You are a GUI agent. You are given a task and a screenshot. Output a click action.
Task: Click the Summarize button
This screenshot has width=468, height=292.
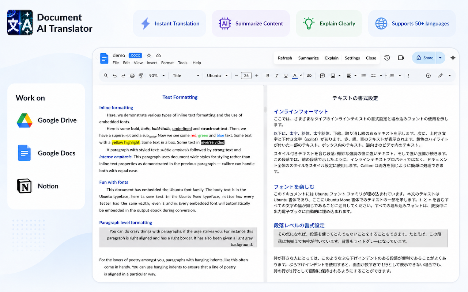click(x=309, y=58)
